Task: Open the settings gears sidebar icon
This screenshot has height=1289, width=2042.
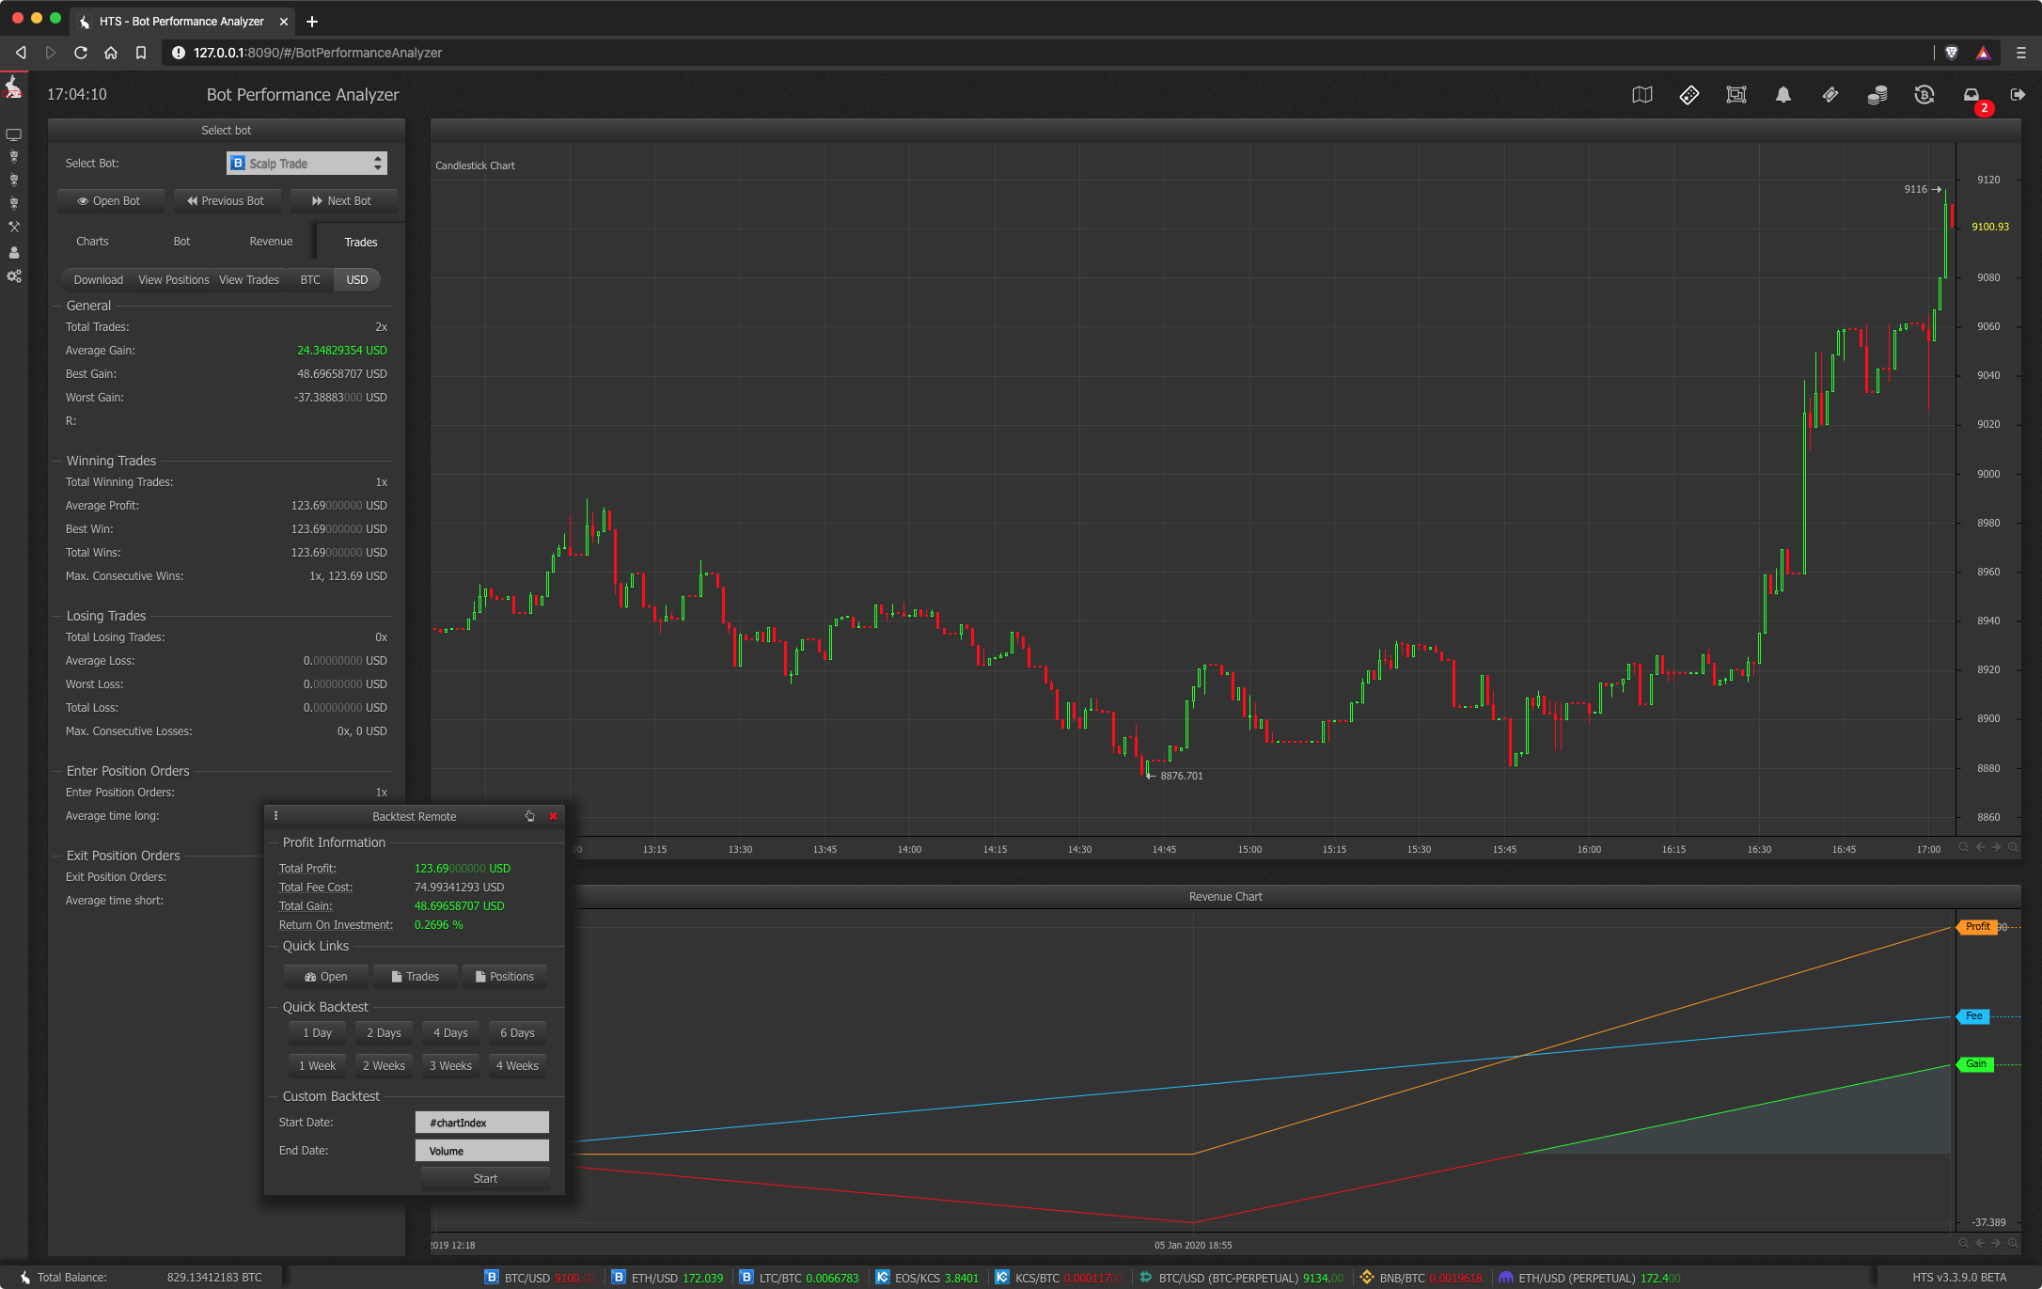Action: click(13, 276)
